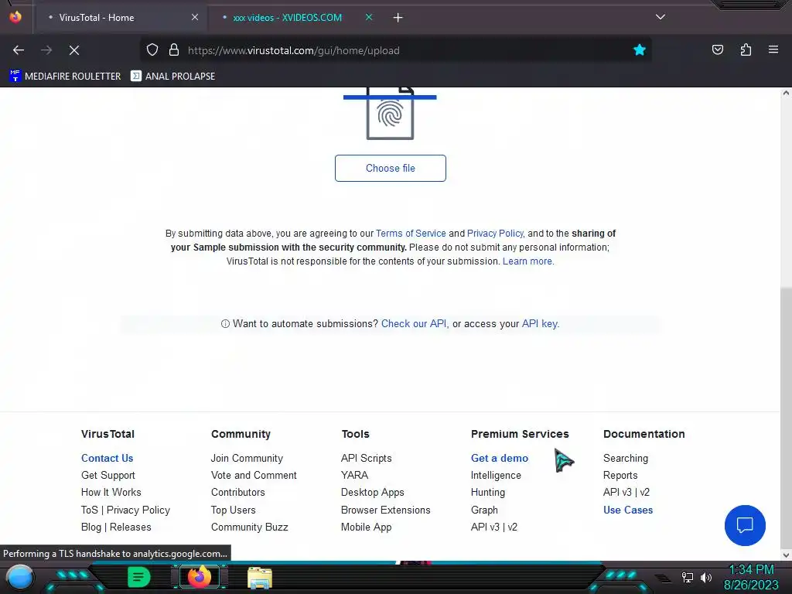Open How It Works footer link
This screenshot has width=792, height=594.
pyautogui.click(x=111, y=492)
